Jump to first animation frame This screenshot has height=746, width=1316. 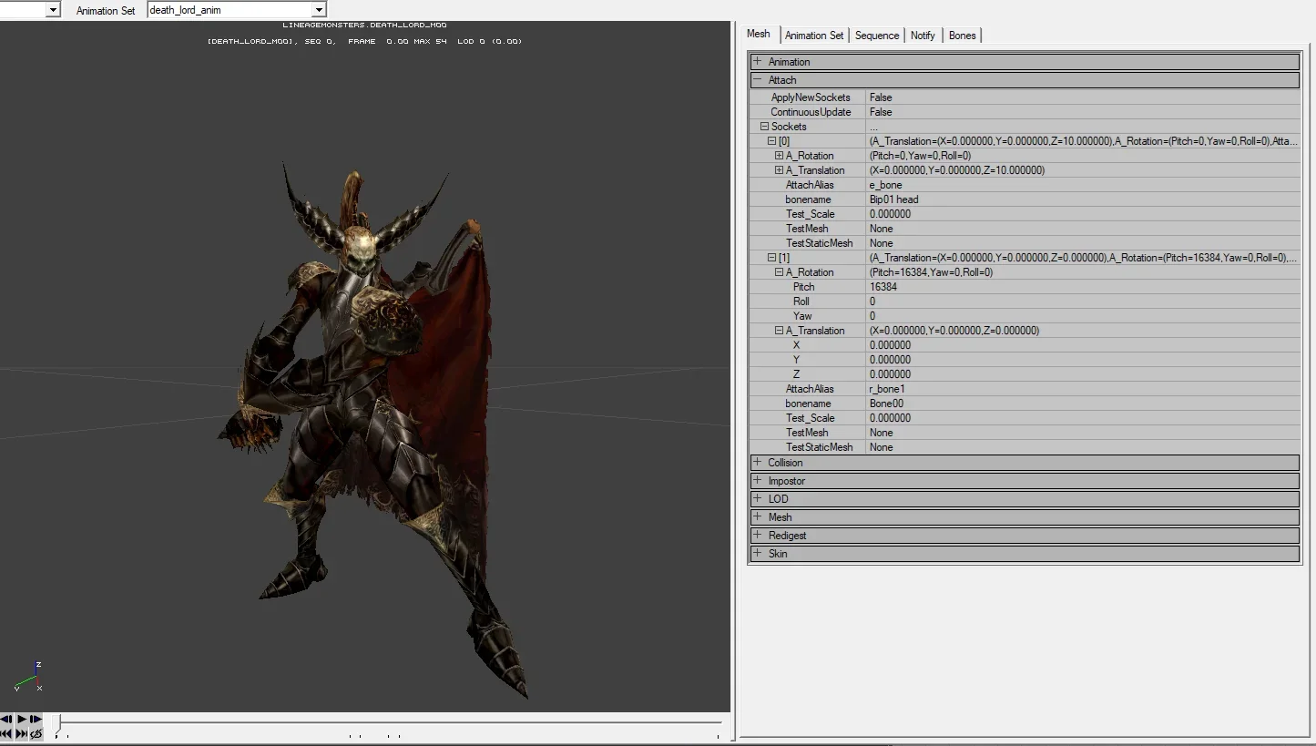pyautogui.click(x=6, y=733)
